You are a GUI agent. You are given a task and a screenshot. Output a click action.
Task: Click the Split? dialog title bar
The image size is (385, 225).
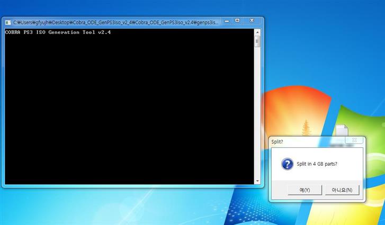coord(307,141)
